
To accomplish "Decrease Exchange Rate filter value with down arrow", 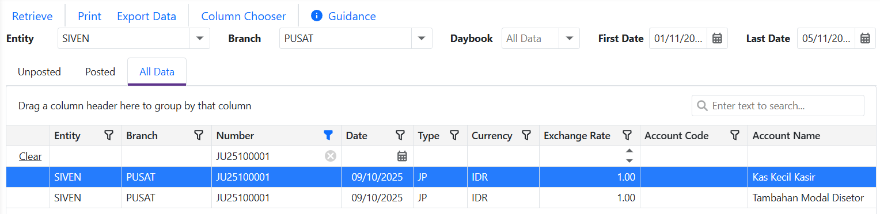I will click(x=629, y=160).
